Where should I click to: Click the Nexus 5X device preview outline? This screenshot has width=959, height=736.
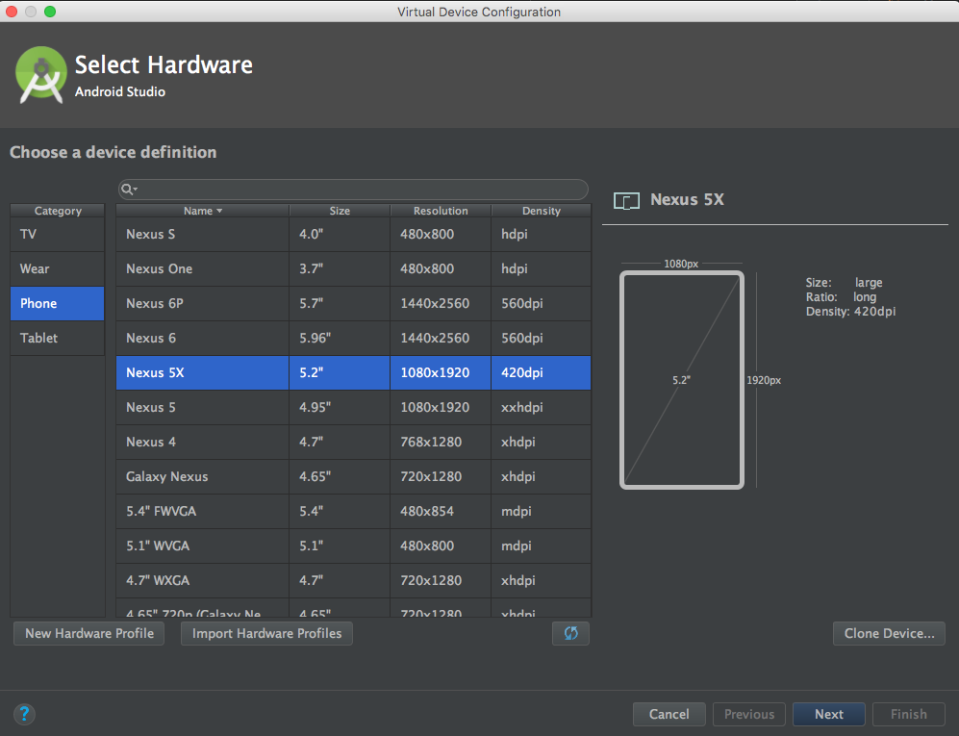681,380
